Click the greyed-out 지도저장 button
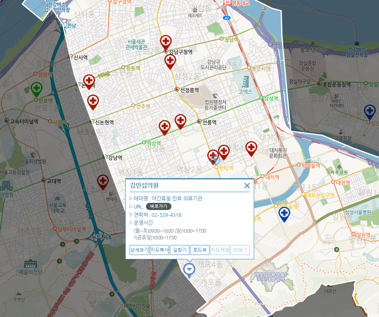This screenshot has height=317, width=379. point(220,250)
